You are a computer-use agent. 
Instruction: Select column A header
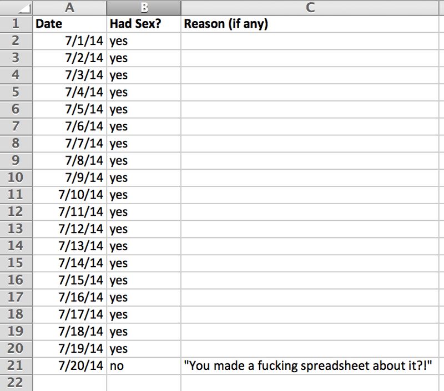click(69, 8)
